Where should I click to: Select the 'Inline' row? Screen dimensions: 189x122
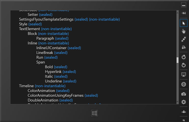(48, 43)
